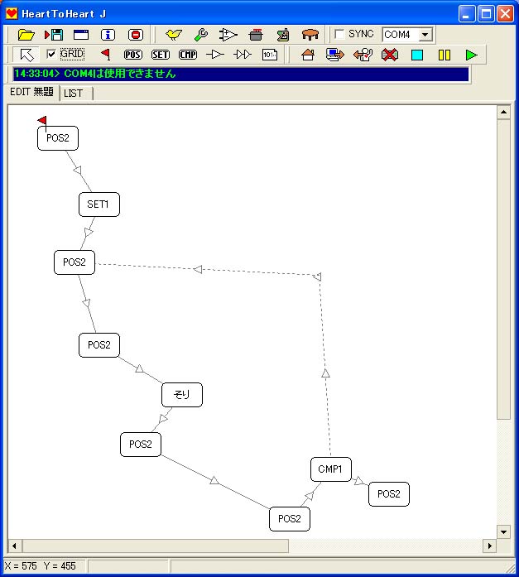This screenshot has width=519, height=577.
Task: Play motion with the green triangle
Action: [471, 55]
